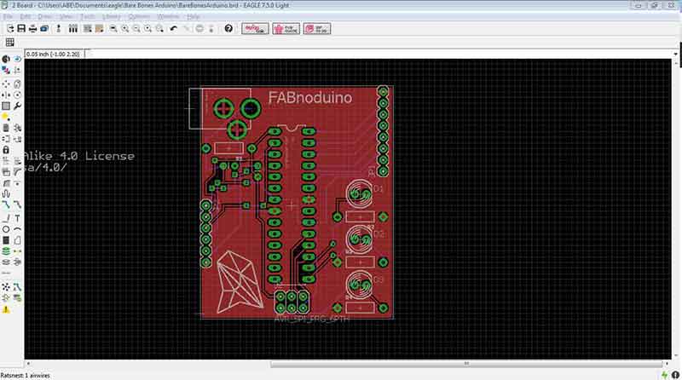
Task: Run a script file
Action: coord(88,29)
